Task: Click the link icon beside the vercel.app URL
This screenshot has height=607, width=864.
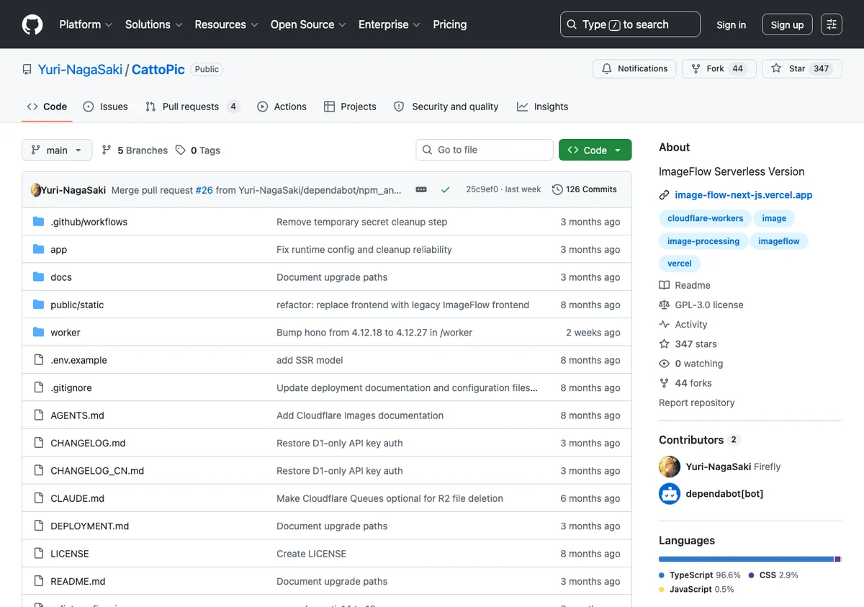Action: tap(665, 195)
